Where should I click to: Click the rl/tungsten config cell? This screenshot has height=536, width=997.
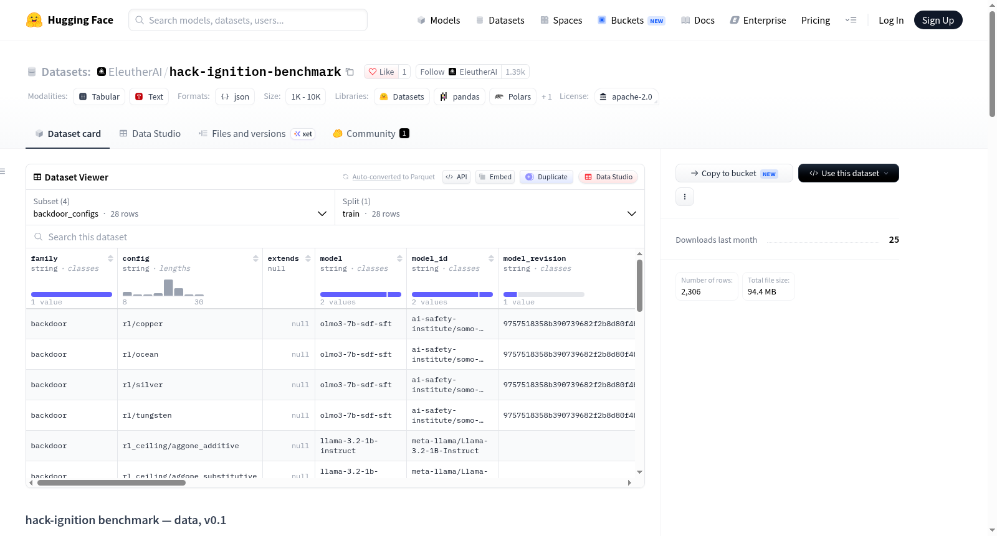(190, 415)
